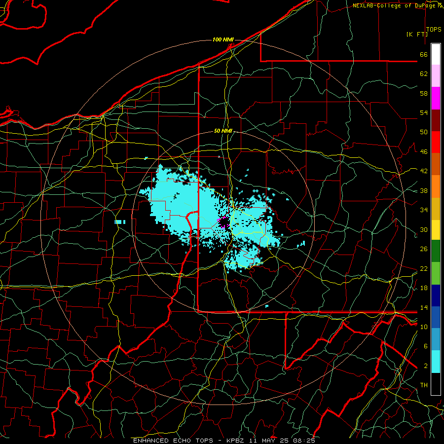This screenshot has height=444, width=444.
Task: Click the legend value 10
Action: [424, 327]
